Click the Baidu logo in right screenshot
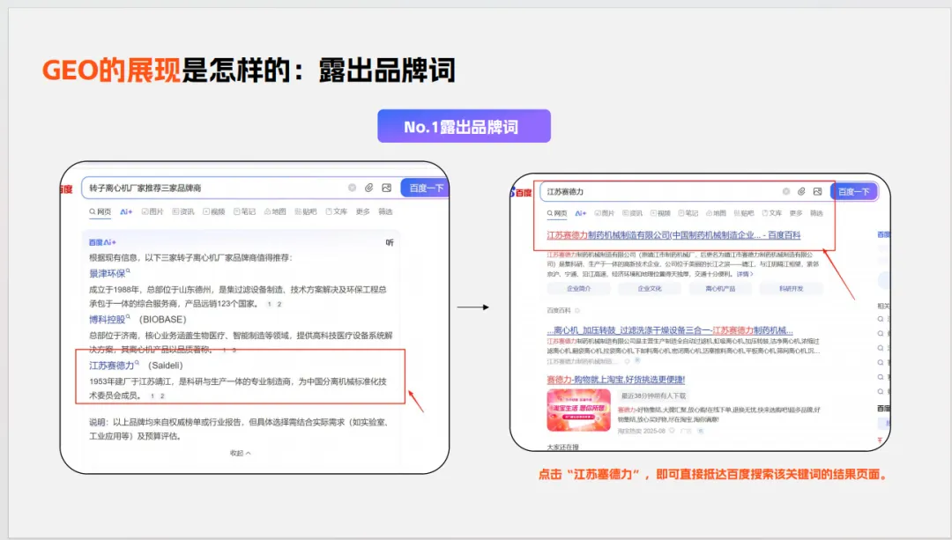Image resolution: width=952 pixels, height=540 pixels. tap(521, 192)
